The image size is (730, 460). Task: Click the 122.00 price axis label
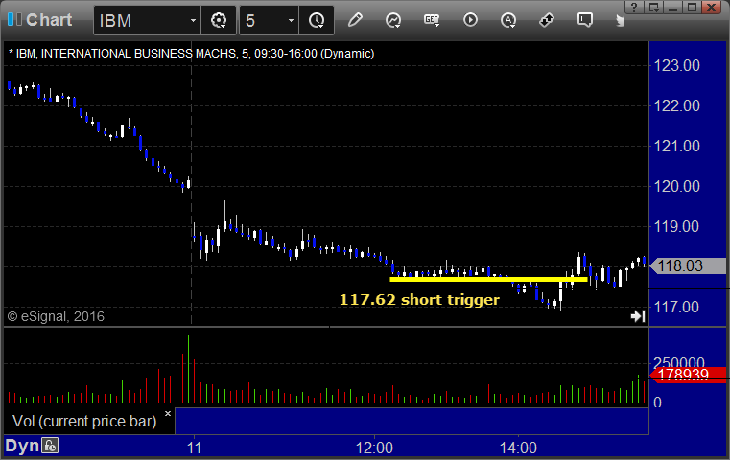coord(677,106)
